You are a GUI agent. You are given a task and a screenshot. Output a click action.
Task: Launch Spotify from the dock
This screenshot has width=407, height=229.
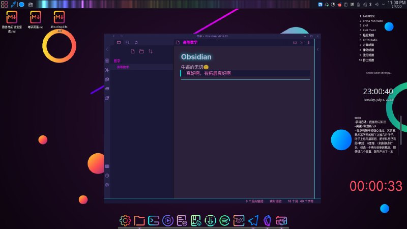pyautogui.click(x=224, y=220)
